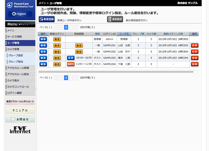Image resolution: width=209 pixels, height=151 pixels.
Task: Sort by the 権限 column header
Action: 97,34
